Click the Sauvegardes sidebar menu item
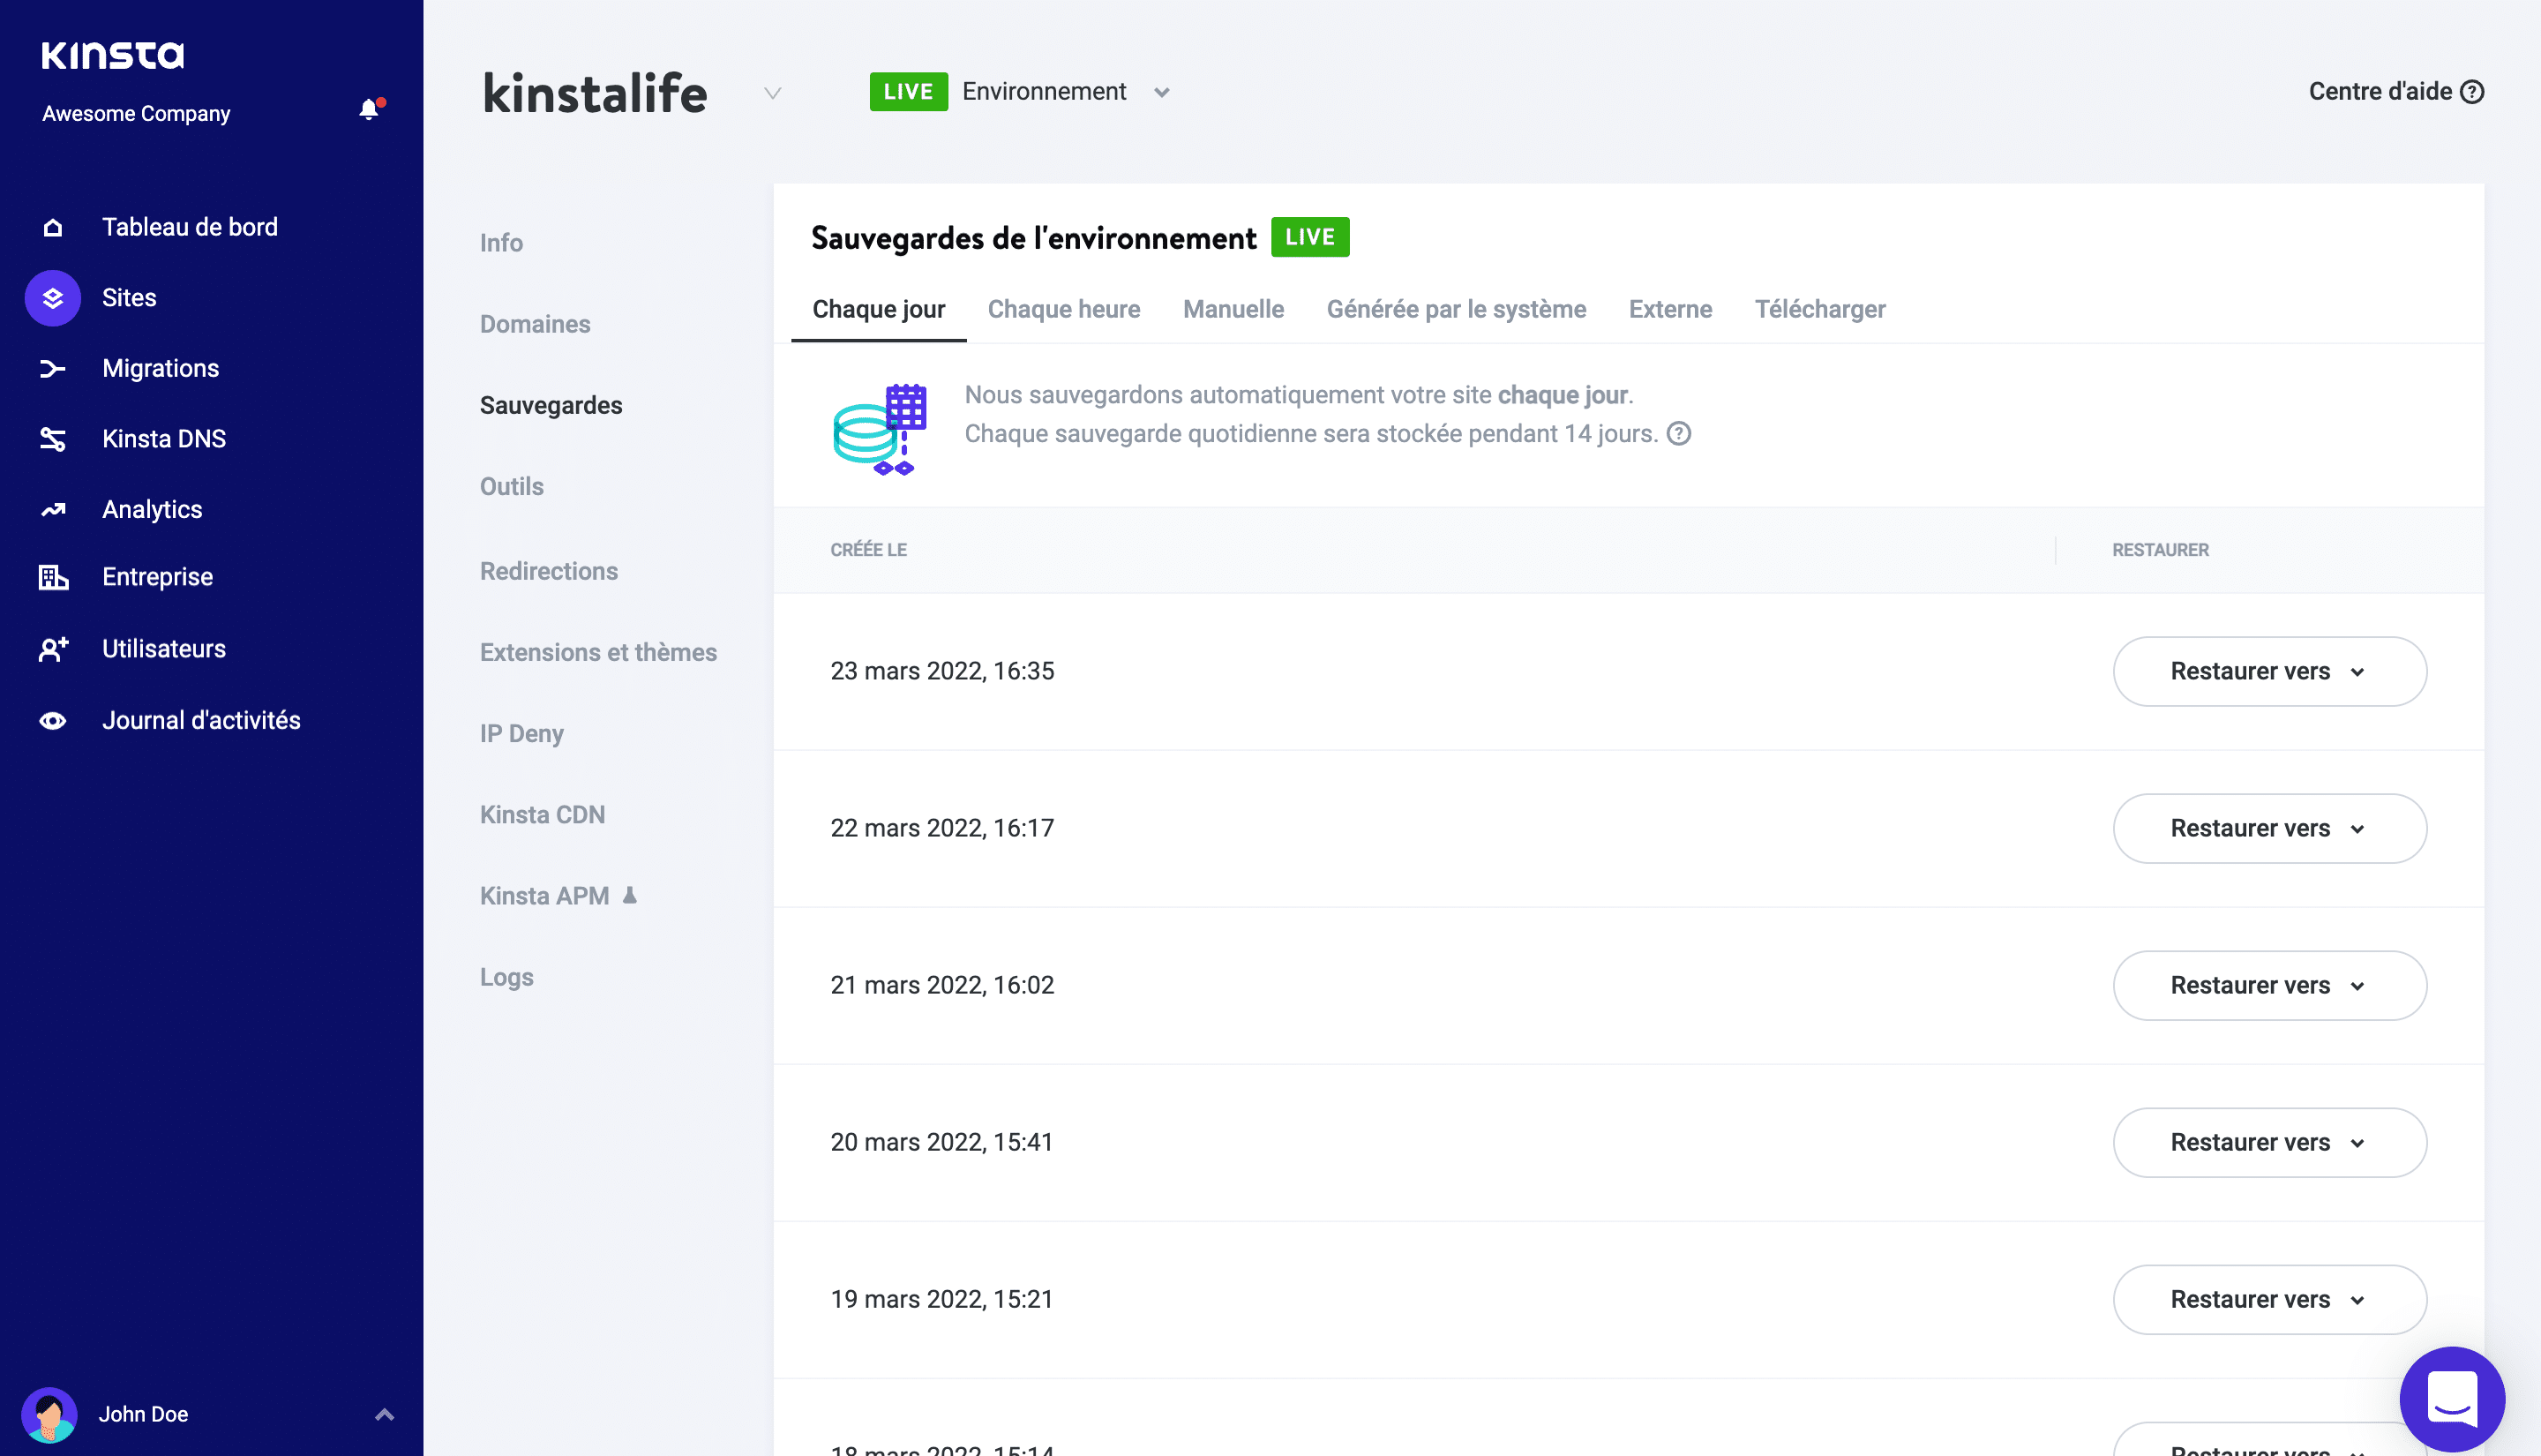The width and height of the screenshot is (2541, 1456). tap(551, 405)
